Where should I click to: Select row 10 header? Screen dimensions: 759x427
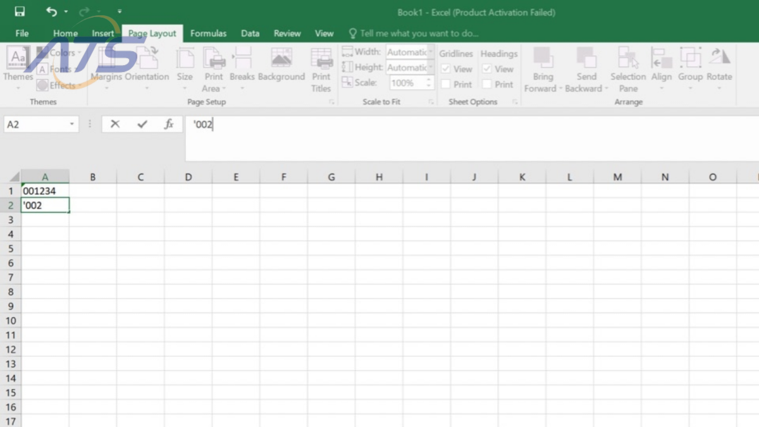click(x=10, y=321)
